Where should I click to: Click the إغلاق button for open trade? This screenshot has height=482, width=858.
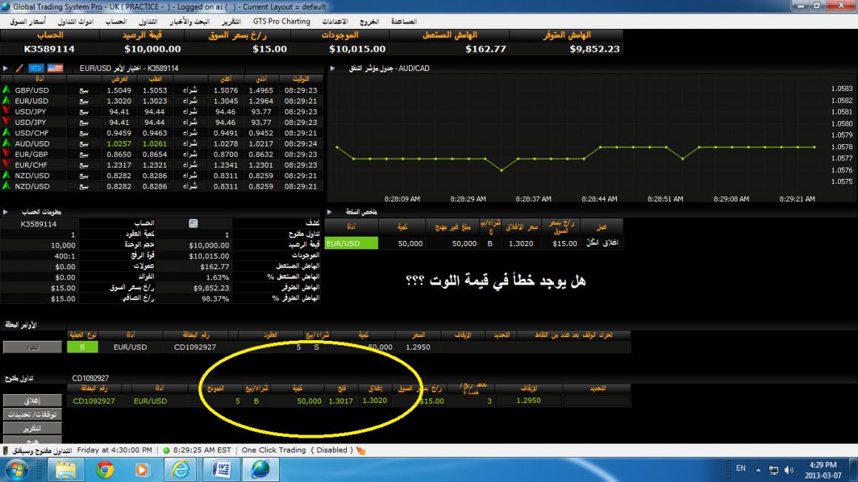[x=33, y=401]
